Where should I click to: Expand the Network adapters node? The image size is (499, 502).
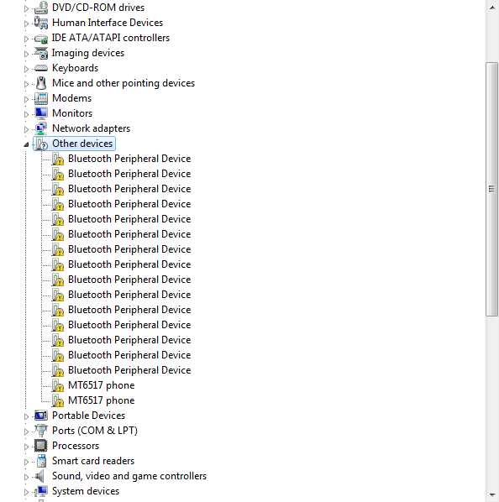(x=26, y=129)
